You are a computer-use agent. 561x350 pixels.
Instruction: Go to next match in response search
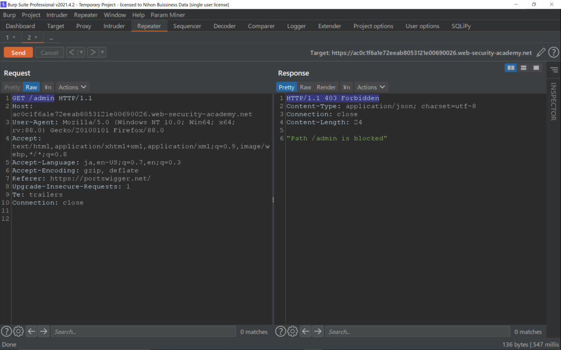point(317,331)
